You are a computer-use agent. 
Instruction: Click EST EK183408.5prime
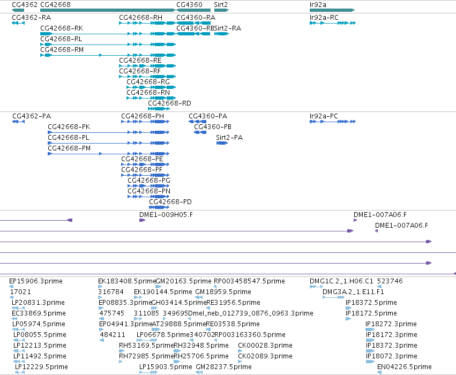click(x=127, y=281)
